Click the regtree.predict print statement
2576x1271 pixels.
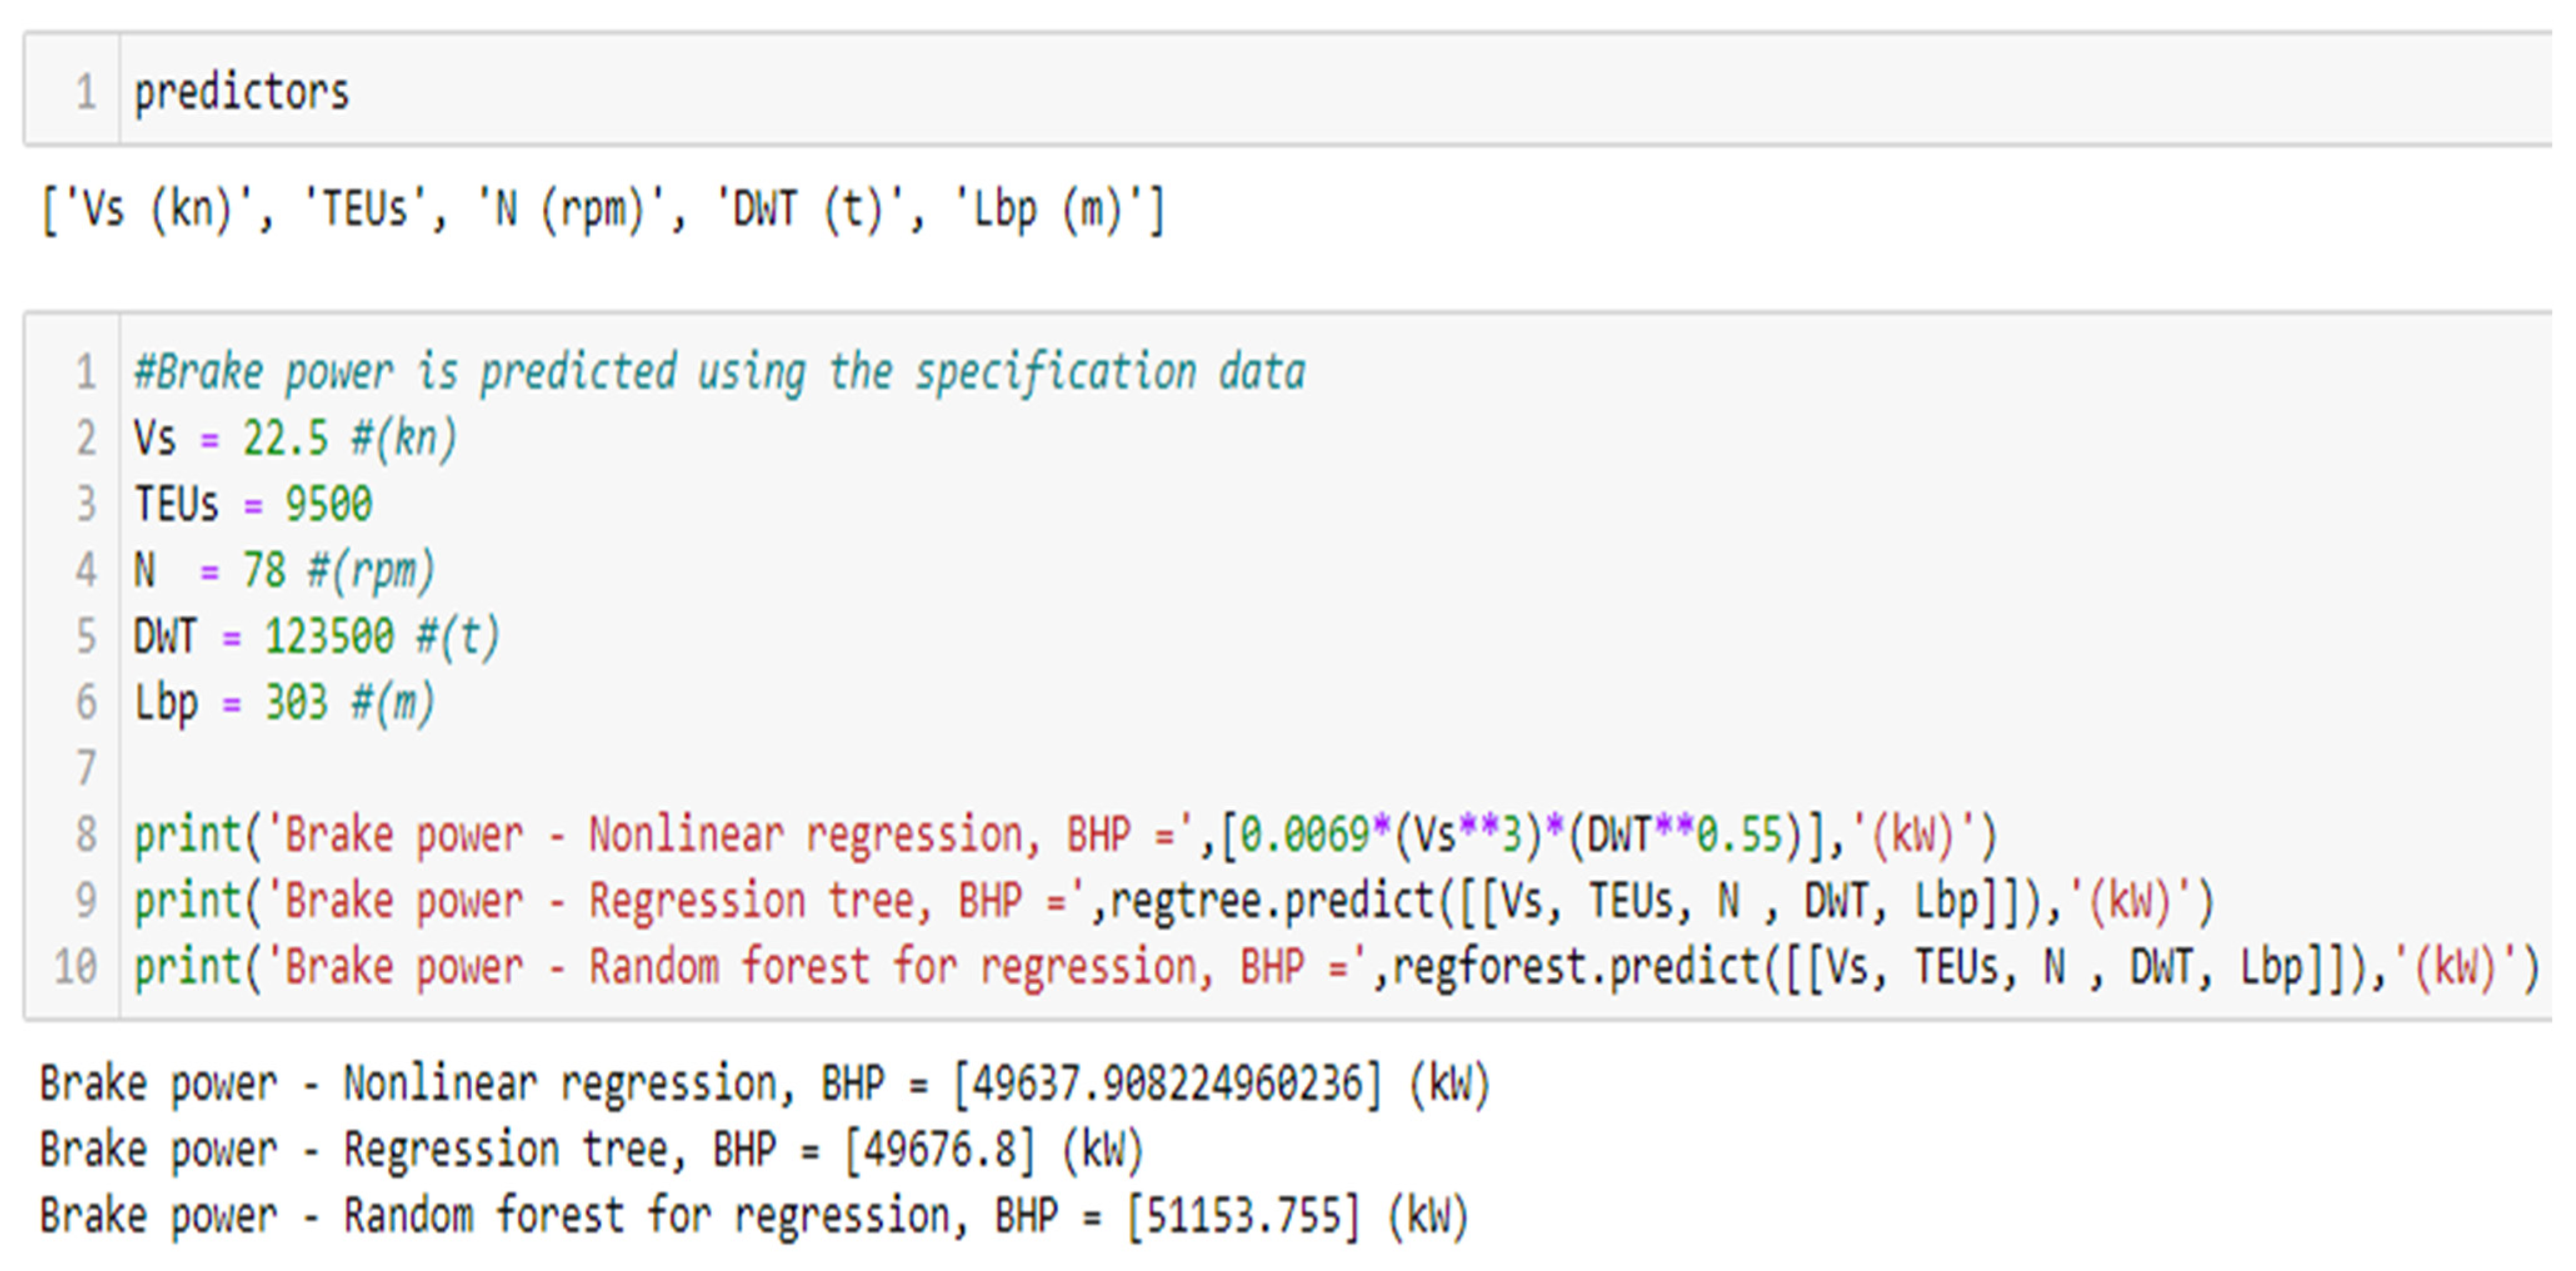pyautogui.click(x=1174, y=901)
